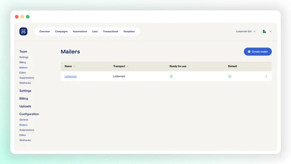Click the app logo icon in header

click(x=24, y=31)
